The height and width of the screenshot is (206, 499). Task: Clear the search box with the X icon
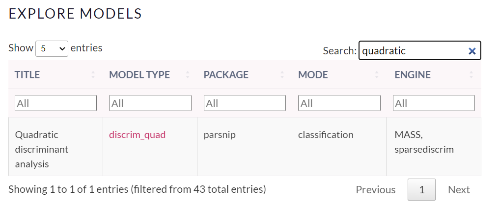472,51
